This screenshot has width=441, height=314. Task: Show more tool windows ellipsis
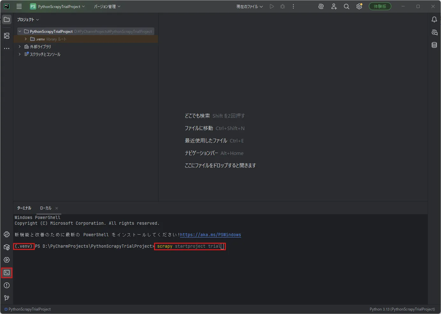[7, 48]
